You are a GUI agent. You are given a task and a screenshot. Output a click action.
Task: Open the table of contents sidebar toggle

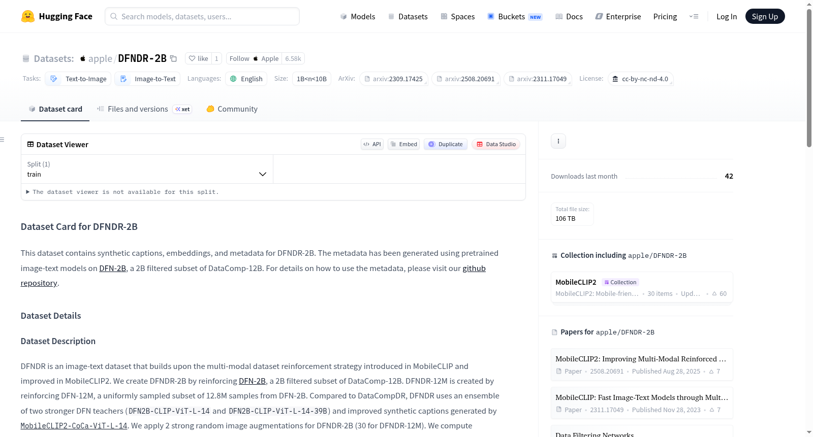[x=2, y=140]
